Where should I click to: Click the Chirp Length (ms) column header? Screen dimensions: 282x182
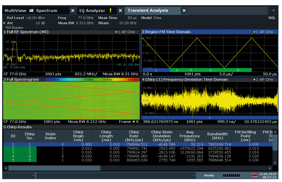click(x=106, y=136)
